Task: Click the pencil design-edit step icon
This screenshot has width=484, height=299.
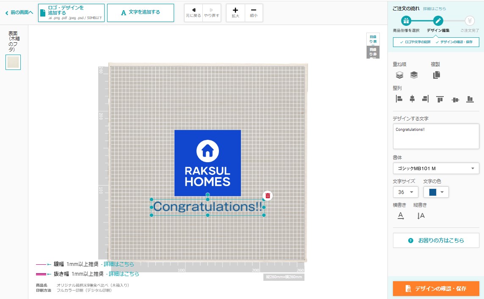Action: pos(438,21)
